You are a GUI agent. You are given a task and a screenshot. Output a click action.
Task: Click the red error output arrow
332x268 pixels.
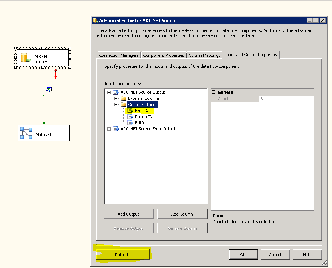(56, 74)
